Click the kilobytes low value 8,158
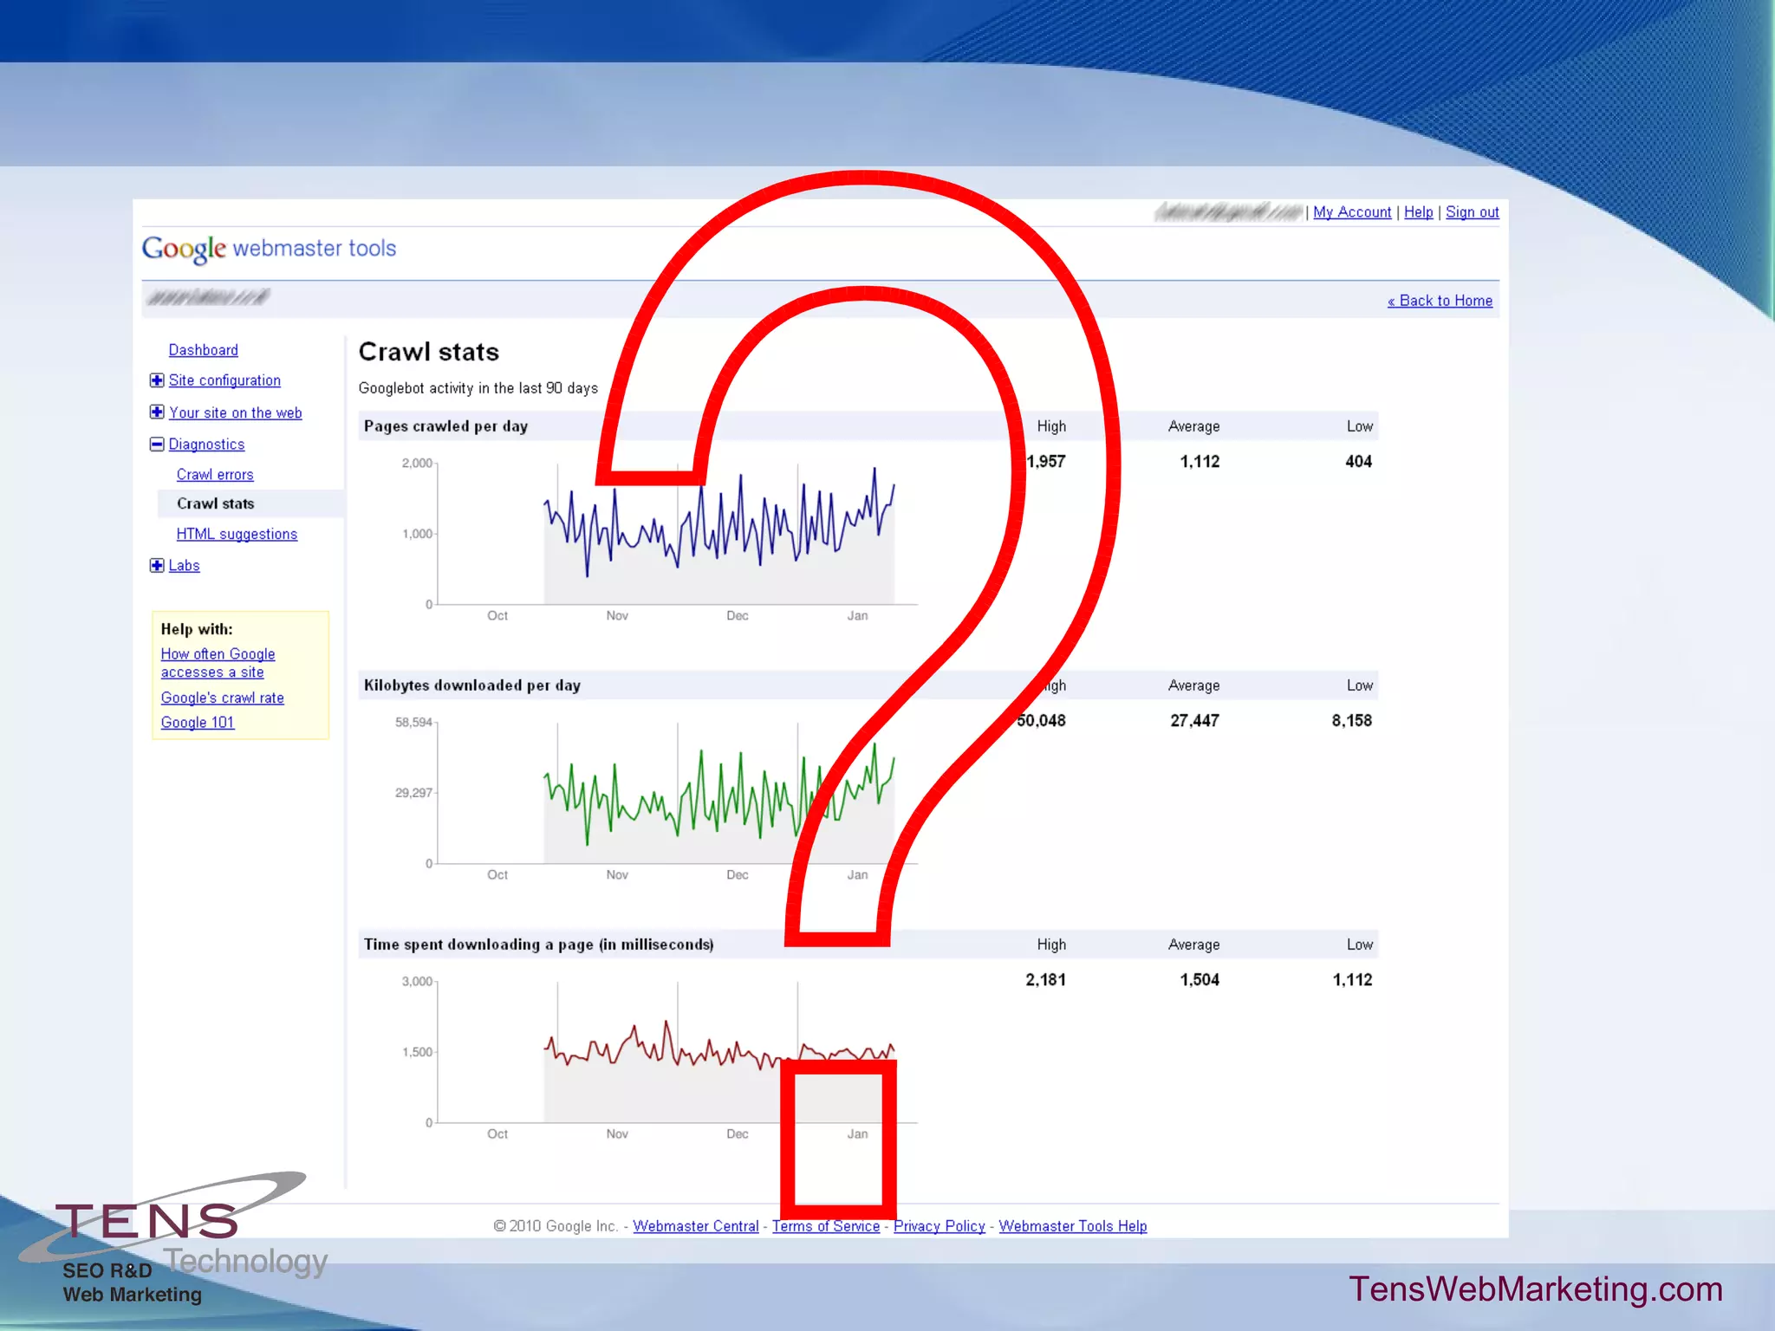This screenshot has height=1331, width=1775. (x=1352, y=721)
